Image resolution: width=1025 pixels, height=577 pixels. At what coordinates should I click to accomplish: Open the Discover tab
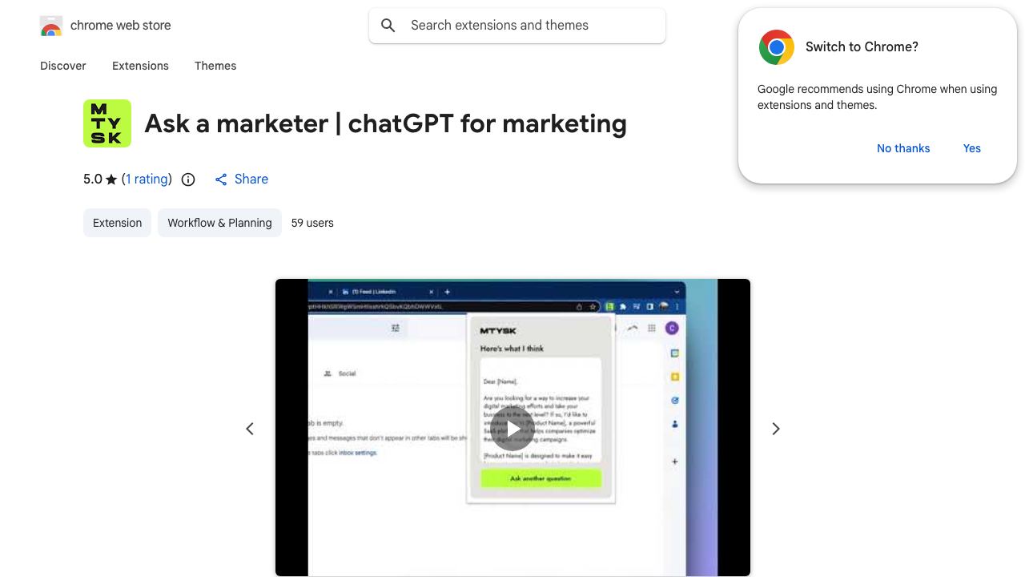(63, 66)
